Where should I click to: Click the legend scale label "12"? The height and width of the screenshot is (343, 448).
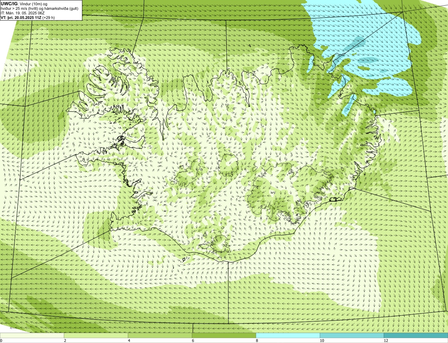pos(386,341)
